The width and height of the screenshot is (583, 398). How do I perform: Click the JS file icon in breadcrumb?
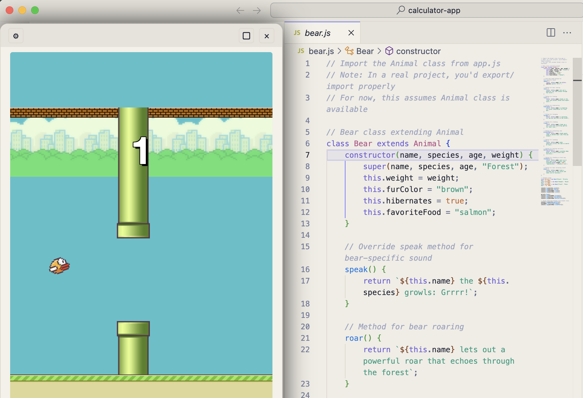[301, 51]
